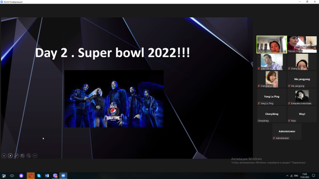
Task: Click the centered 'Yang Lu Ping' tile name
Action: point(272,96)
